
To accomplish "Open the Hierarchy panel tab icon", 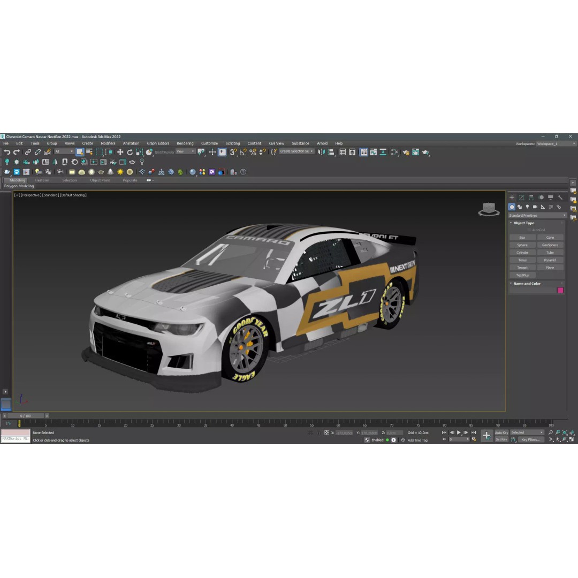I will click(x=531, y=197).
